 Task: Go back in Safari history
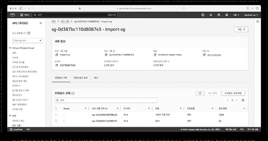[x=29, y=8]
